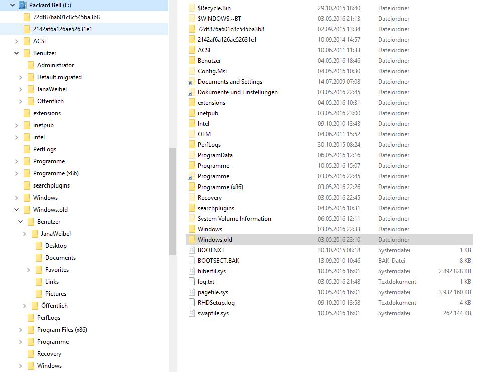Screen dimensions: 483x372
Task: Collapse the Windows.old tree node
Action: click(x=17, y=210)
